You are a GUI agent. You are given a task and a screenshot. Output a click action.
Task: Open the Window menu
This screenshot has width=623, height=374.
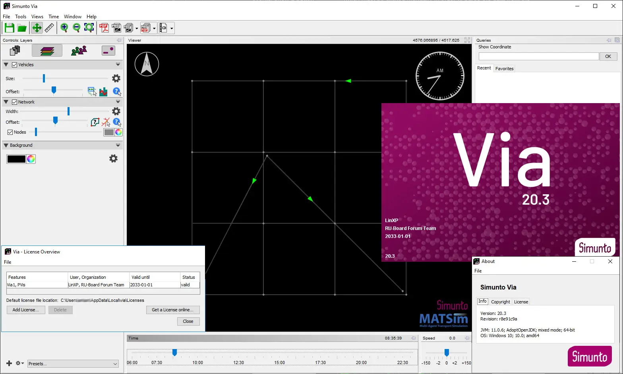pyautogui.click(x=73, y=17)
